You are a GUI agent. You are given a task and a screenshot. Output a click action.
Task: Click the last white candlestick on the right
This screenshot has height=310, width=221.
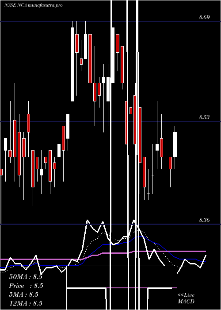175,144
